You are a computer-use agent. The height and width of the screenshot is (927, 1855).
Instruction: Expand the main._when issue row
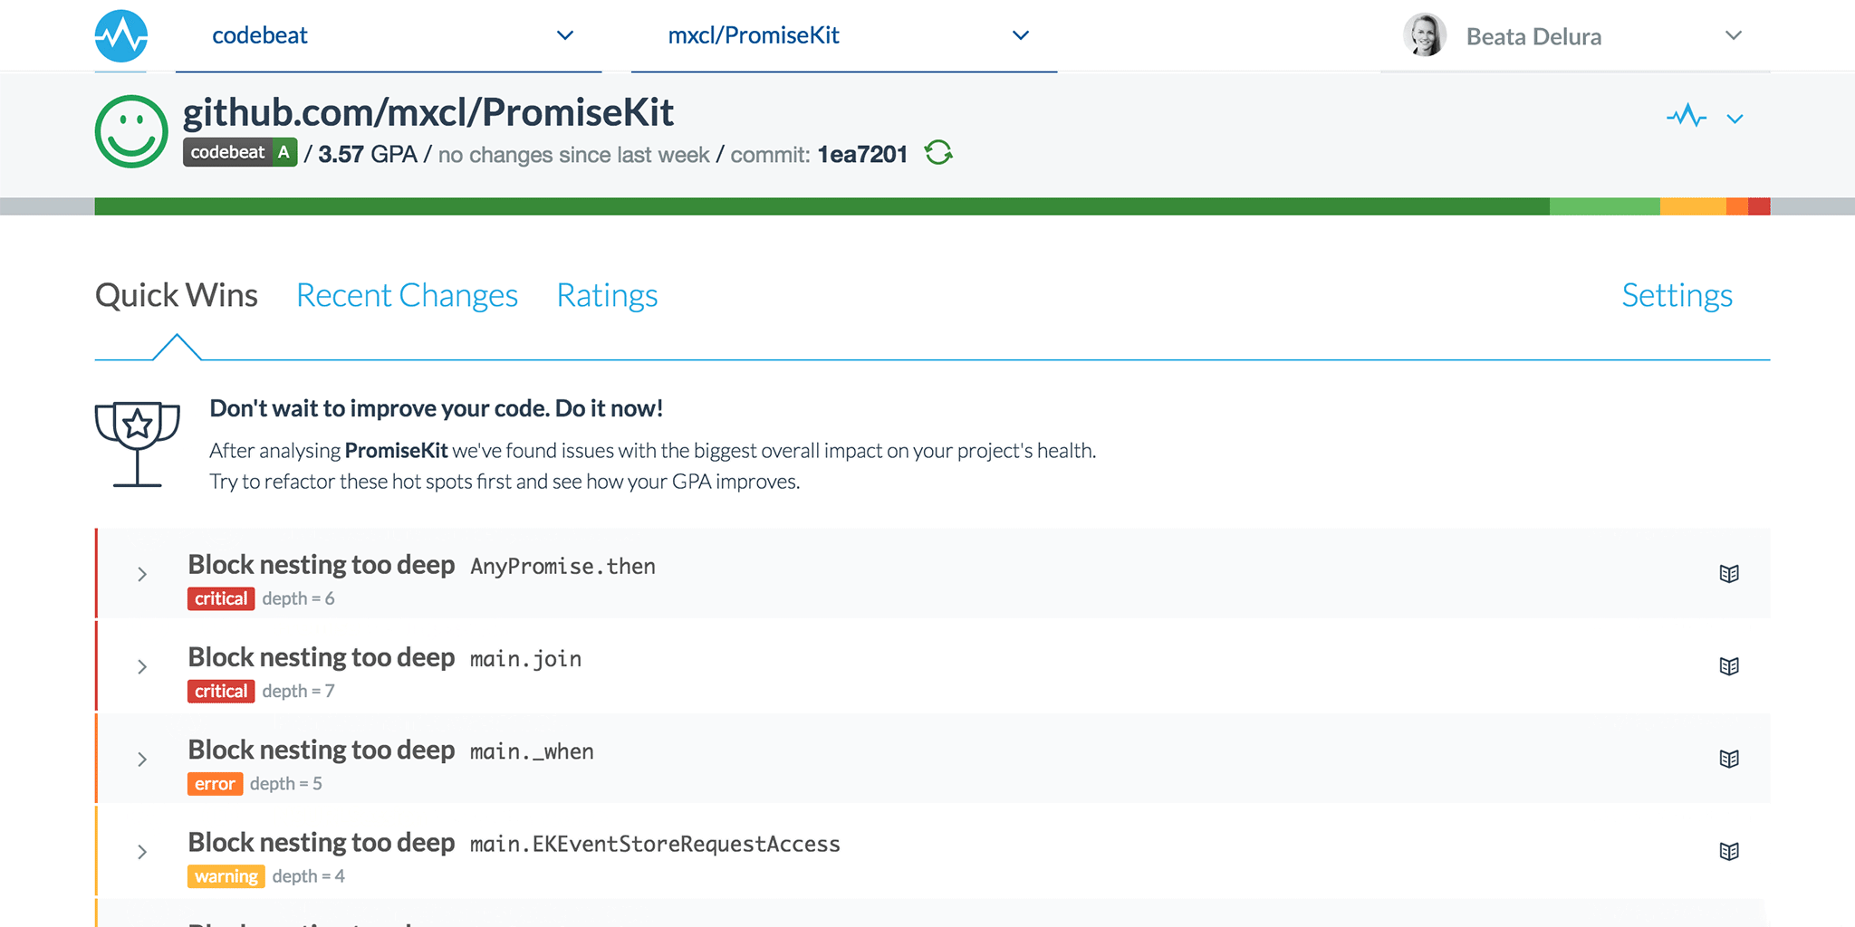click(x=142, y=760)
